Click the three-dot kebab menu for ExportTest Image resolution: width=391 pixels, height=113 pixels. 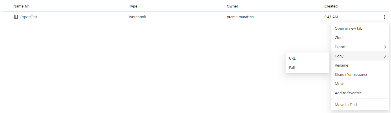click(384, 17)
